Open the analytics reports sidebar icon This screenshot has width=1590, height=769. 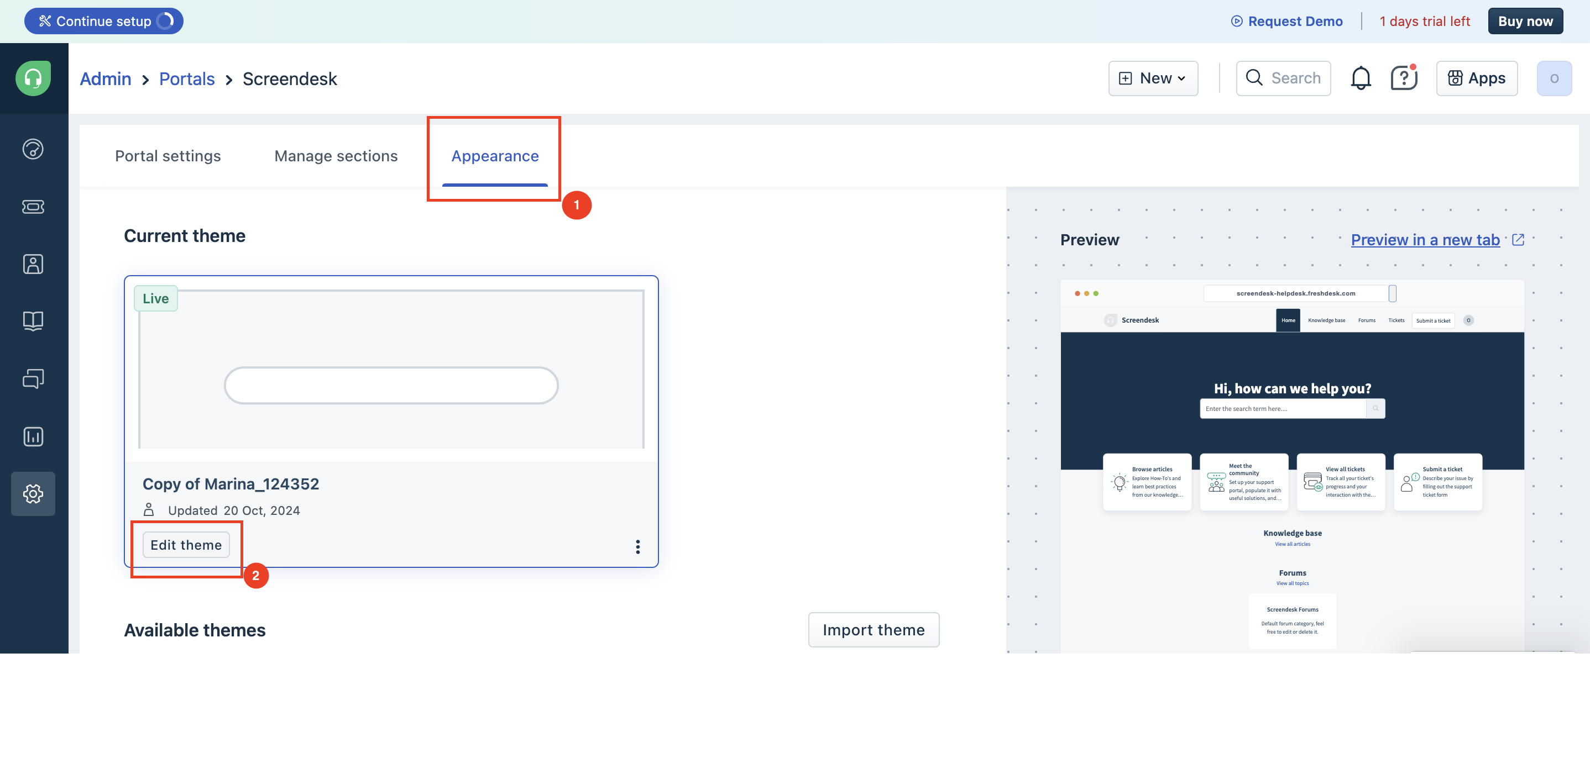33,436
